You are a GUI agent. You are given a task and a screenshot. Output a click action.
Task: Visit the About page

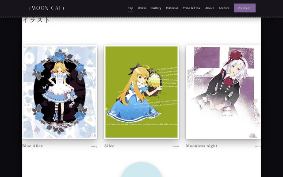tap(209, 8)
